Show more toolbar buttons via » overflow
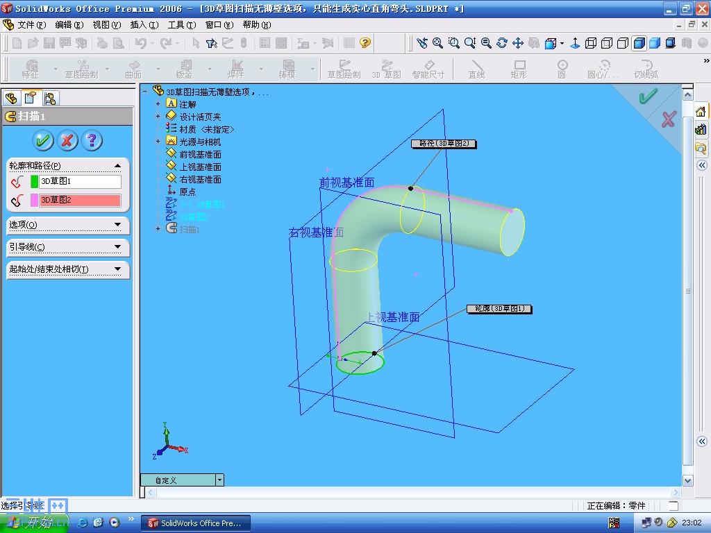 tap(706, 60)
